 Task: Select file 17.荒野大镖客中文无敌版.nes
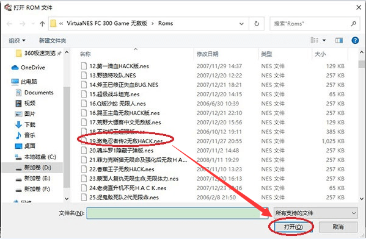click(125, 123)
